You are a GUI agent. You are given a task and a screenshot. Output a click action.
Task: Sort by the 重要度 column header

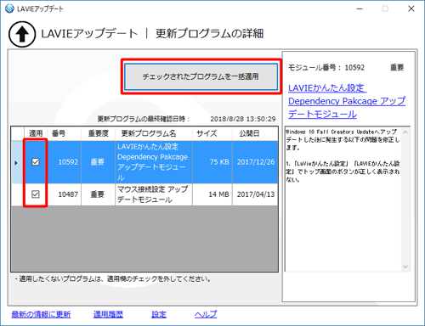tap(99, 133)
